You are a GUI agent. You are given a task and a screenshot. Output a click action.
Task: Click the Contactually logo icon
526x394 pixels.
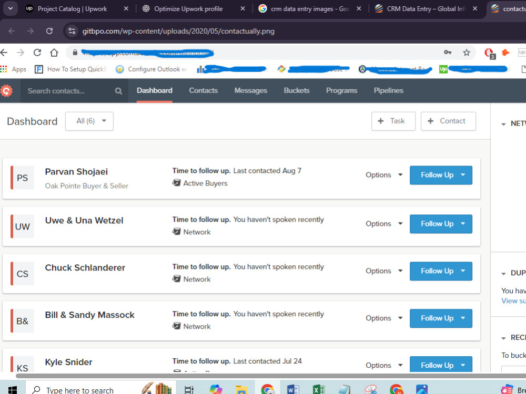point(7,90)
